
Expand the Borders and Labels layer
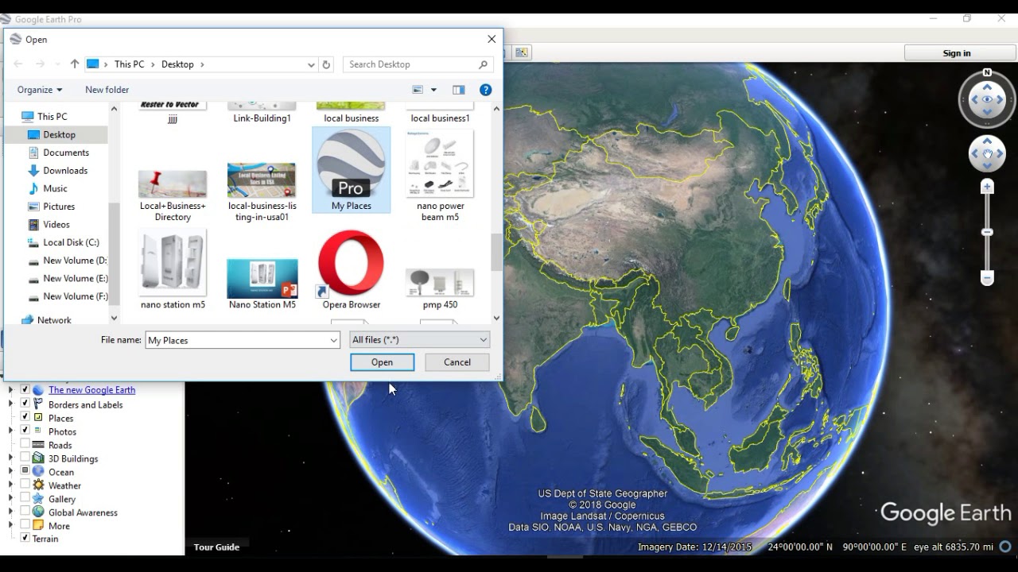[11, 404]
